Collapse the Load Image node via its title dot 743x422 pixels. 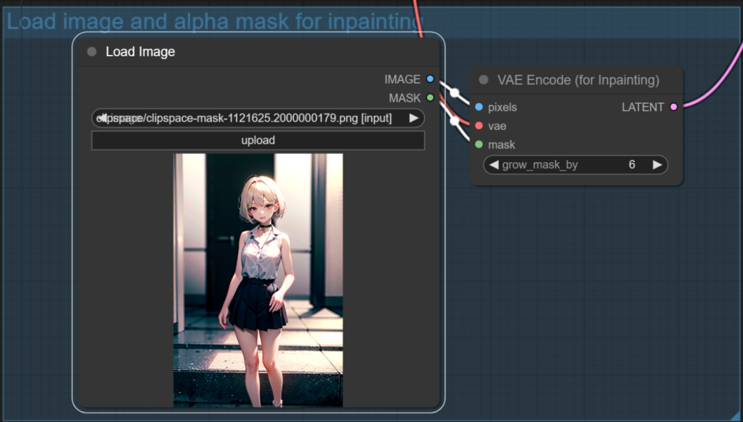pos(90,51)
